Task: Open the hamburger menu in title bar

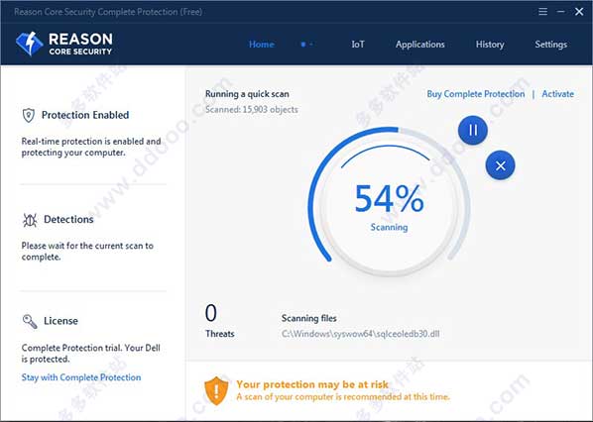Action: pos(542,12)
